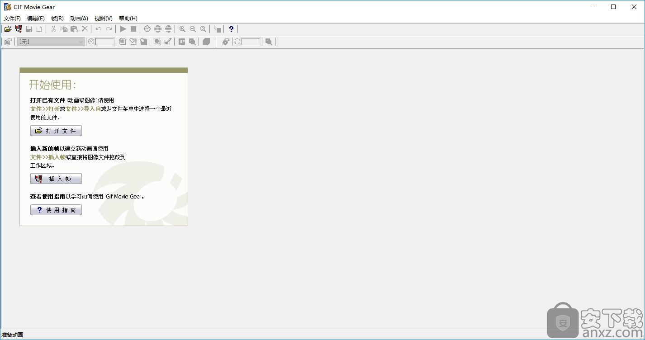
Task: Open the 文件(F) menu
Action: (x=12, y=19)
